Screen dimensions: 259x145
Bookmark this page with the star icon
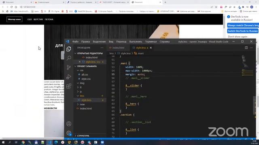click(216, 7)
